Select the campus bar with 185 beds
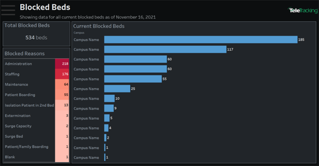This screenshot has height=166, width=319. point(201,39)
